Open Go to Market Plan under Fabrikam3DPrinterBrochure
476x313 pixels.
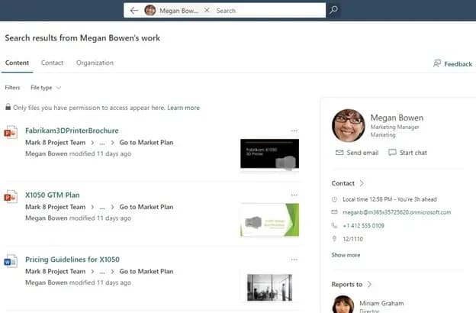tap(146, 143)
